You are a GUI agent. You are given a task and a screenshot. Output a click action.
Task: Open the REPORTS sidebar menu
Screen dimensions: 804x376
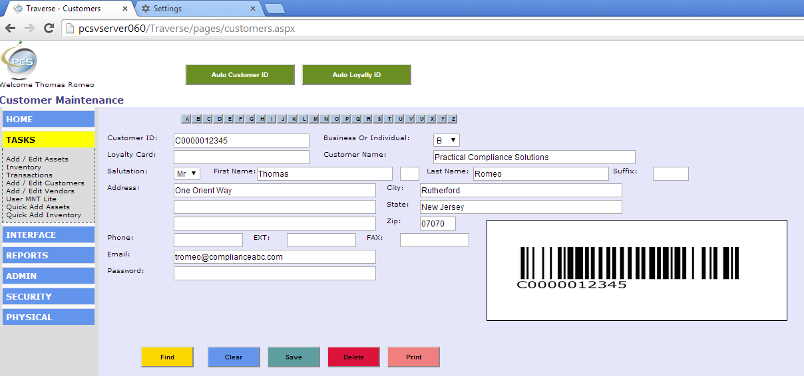49,255
